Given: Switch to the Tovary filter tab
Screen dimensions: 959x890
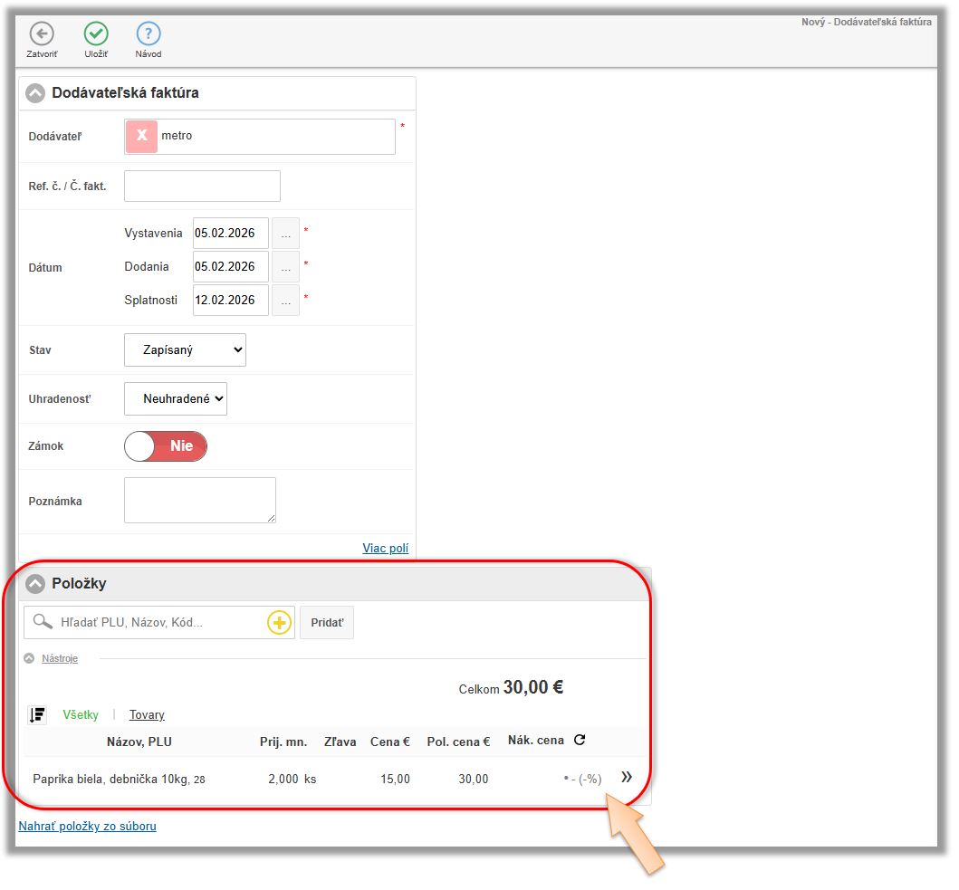Looking at the screenshot, I should (x=147, y=715).
